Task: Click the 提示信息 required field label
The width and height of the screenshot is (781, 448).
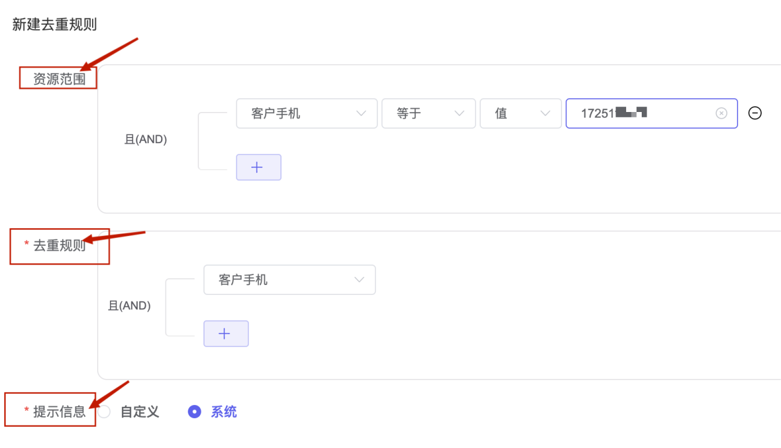Action: pos(60,411)
